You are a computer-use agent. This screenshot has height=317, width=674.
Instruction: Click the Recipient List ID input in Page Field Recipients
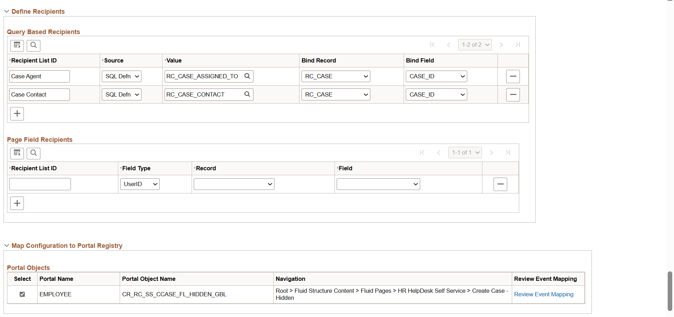(40, 184)
